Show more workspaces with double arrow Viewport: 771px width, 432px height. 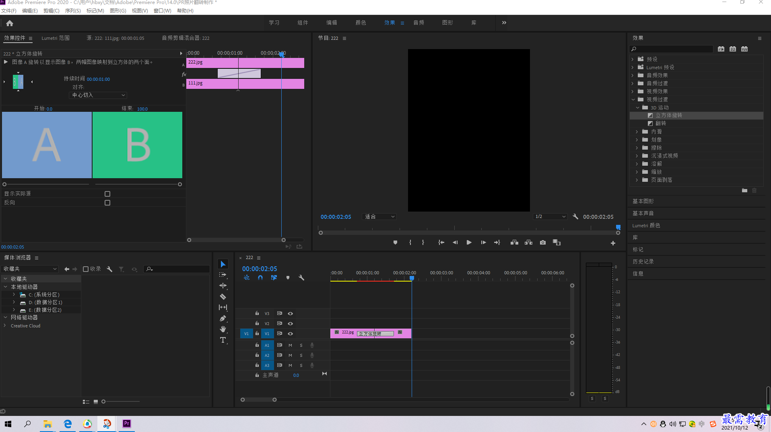504,23
